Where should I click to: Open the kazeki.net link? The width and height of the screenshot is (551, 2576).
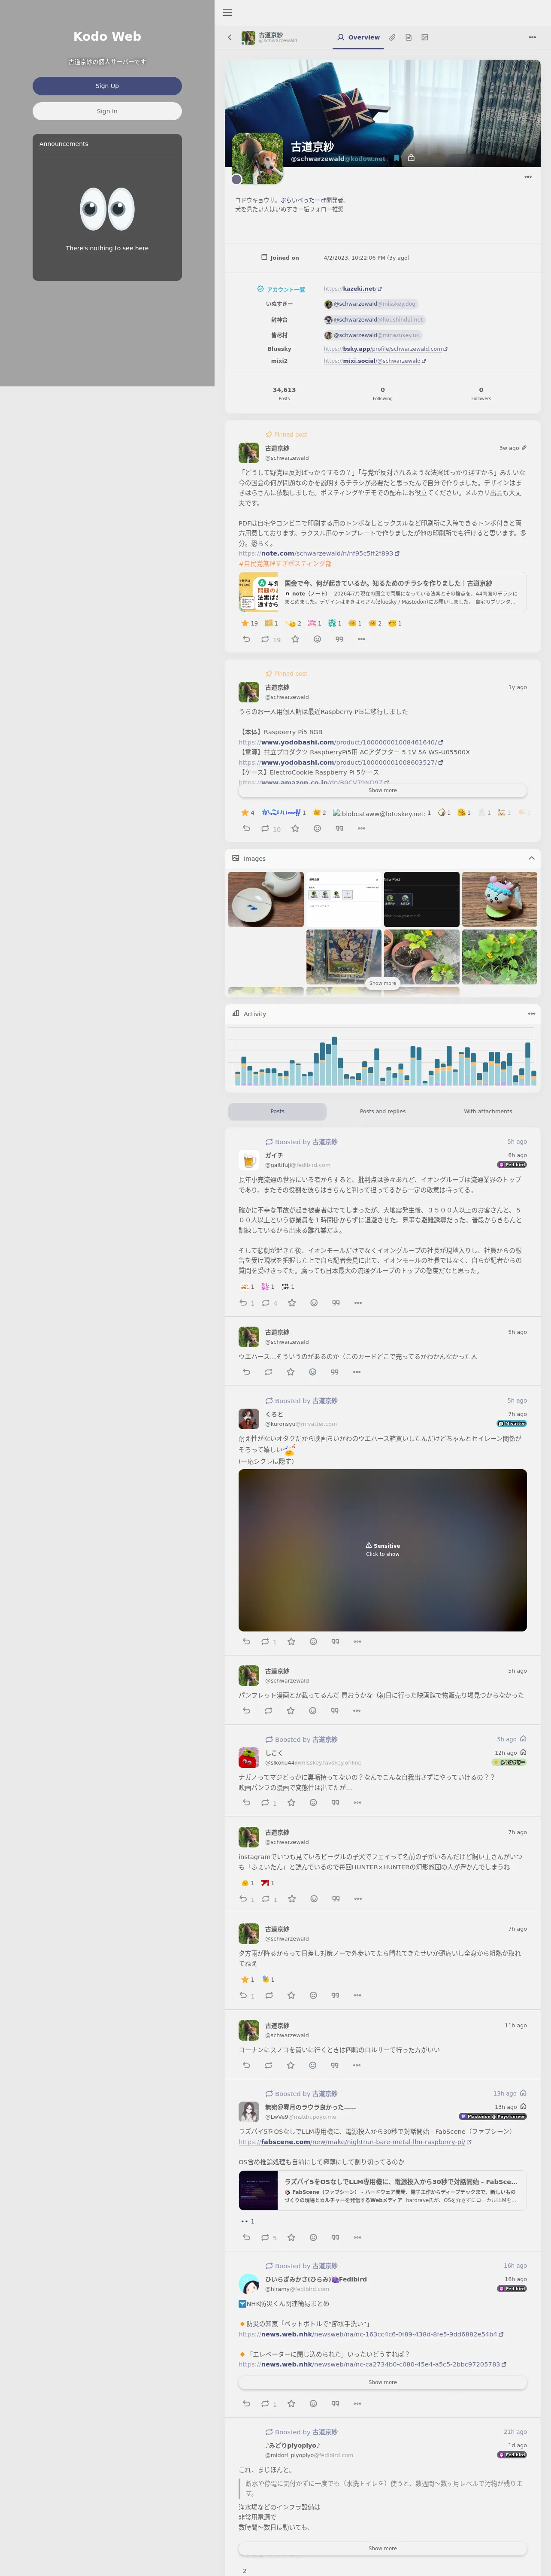click(353, 289)
